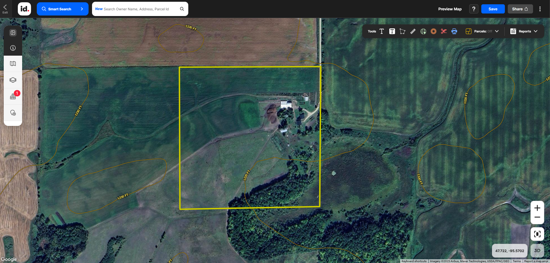Toggle the yellow Parcels layer icon
Screen dimensions: 550x263
click(x=468, y=32)
